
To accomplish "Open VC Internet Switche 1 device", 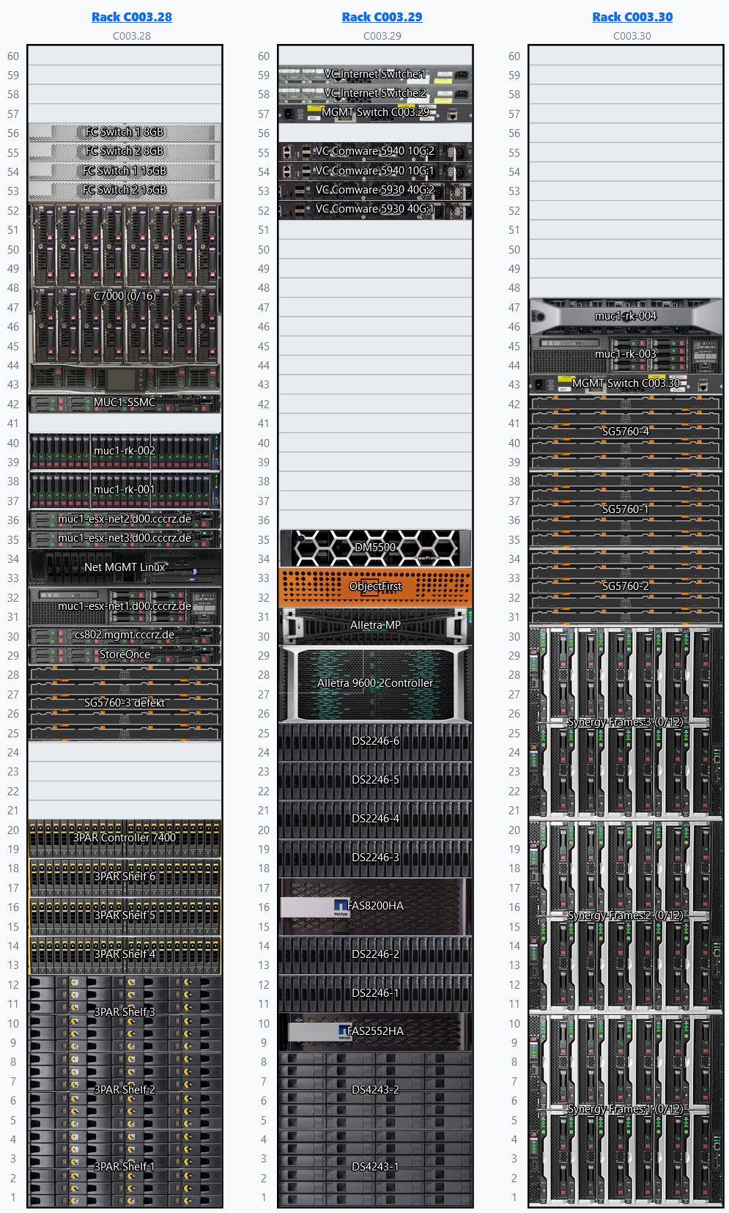I will coord(375,75).
